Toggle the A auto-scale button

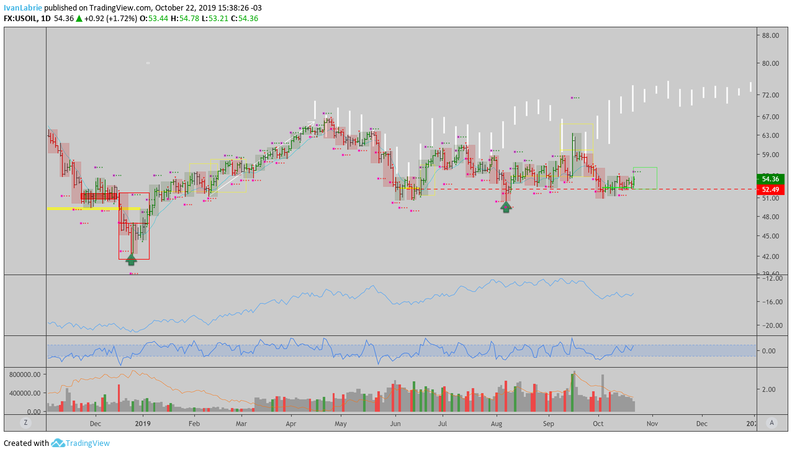pyautogui.click(x=772, y=422)
